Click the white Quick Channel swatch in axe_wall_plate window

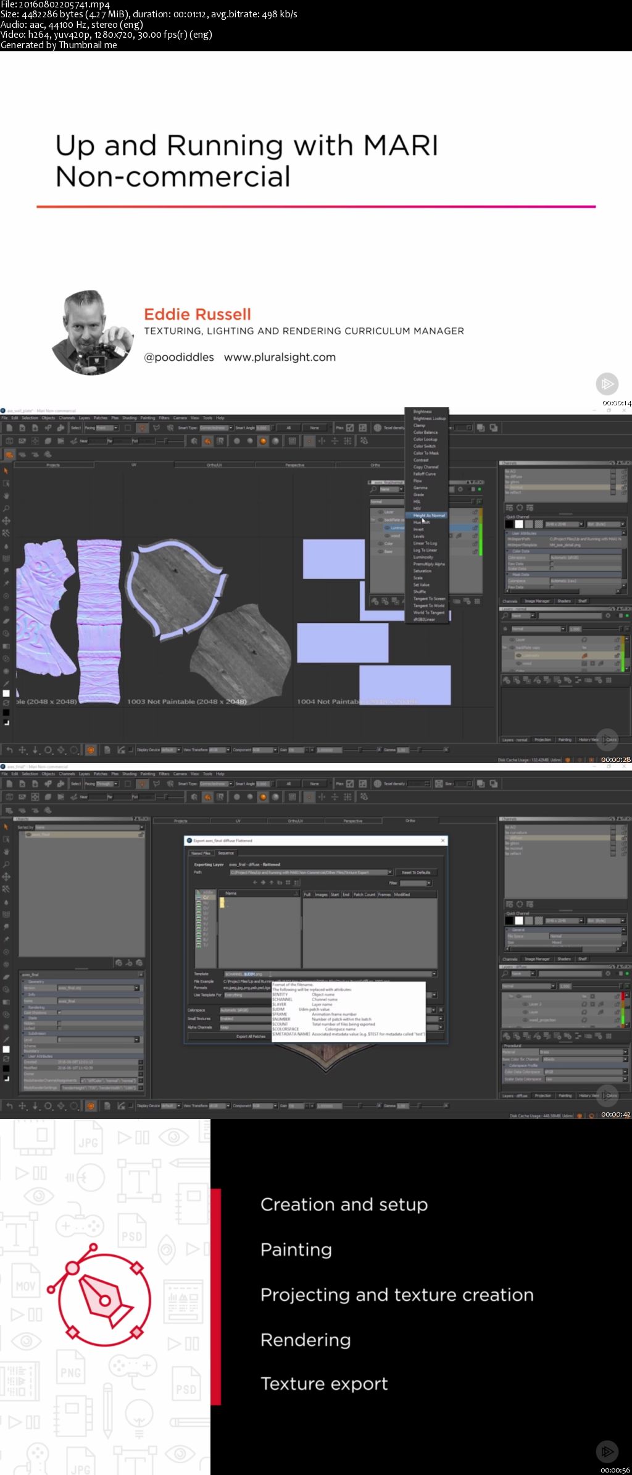click(519, 524)
